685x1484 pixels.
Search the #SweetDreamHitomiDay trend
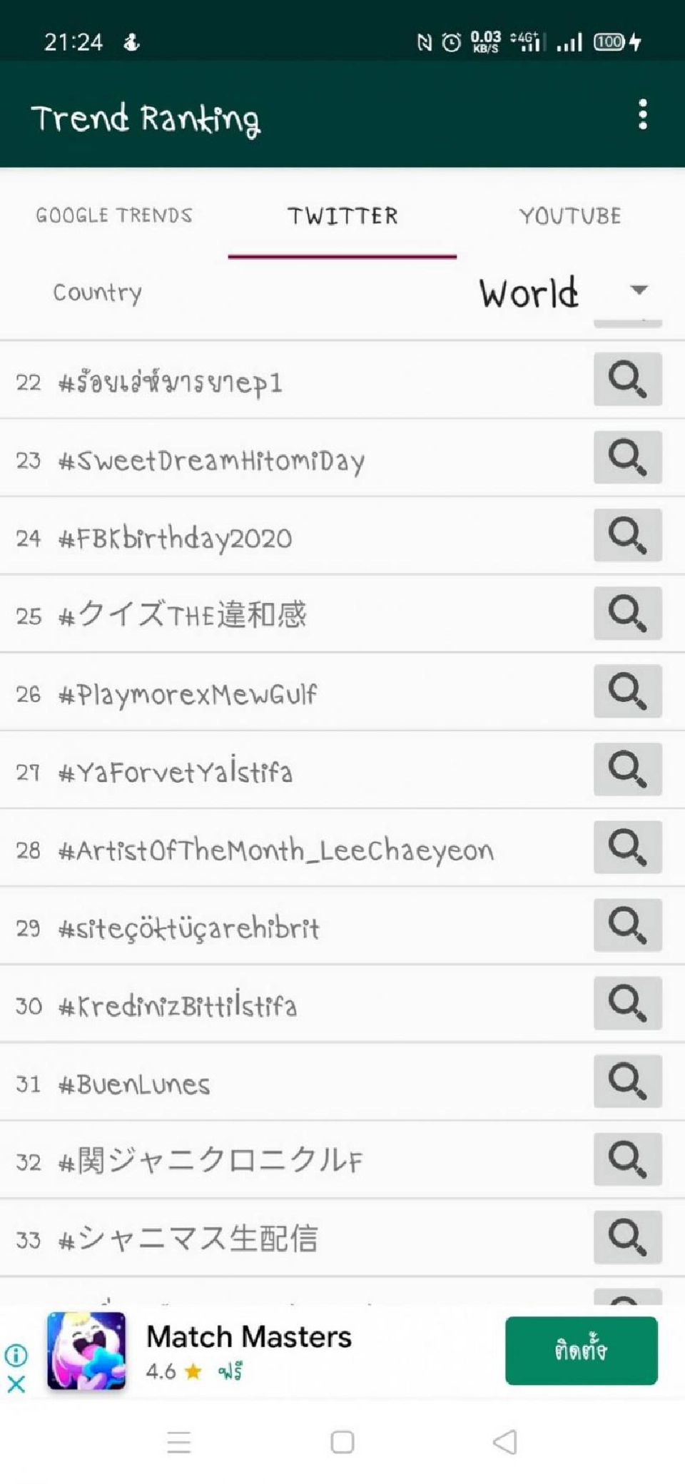pos(627,457)
